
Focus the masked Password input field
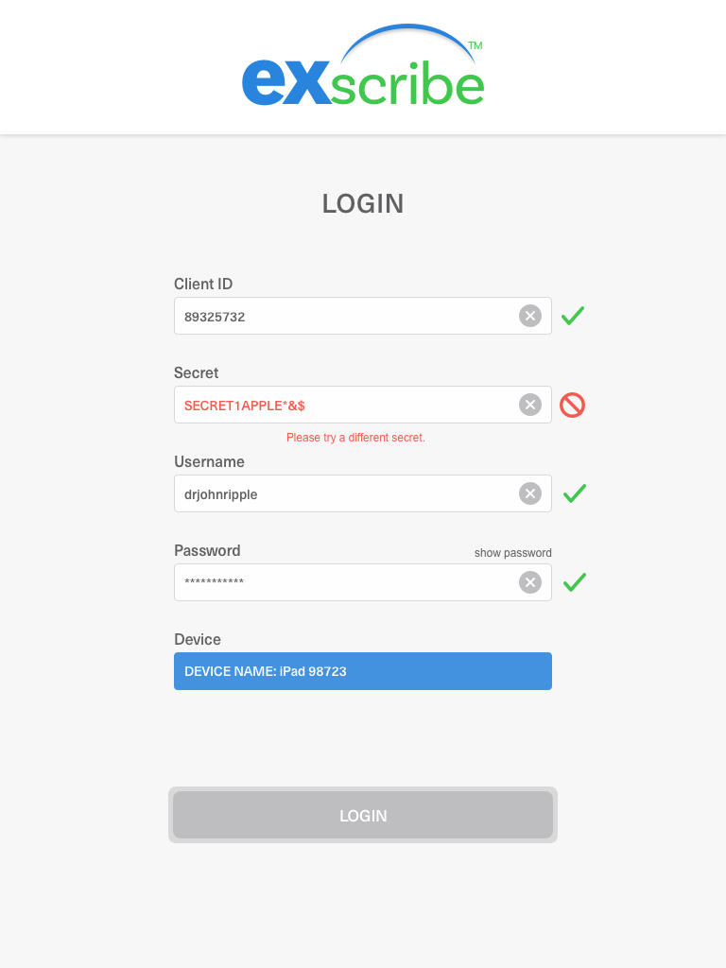point(363,582)
